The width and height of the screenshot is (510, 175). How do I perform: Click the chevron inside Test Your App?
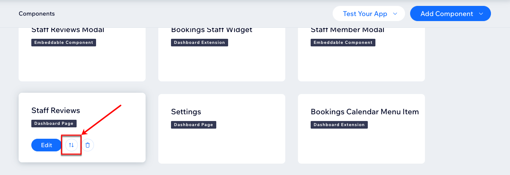(395, 13)
